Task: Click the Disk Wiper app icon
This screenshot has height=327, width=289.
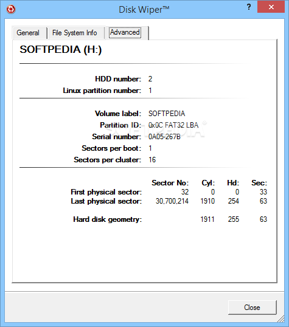Action: [11, 9]
